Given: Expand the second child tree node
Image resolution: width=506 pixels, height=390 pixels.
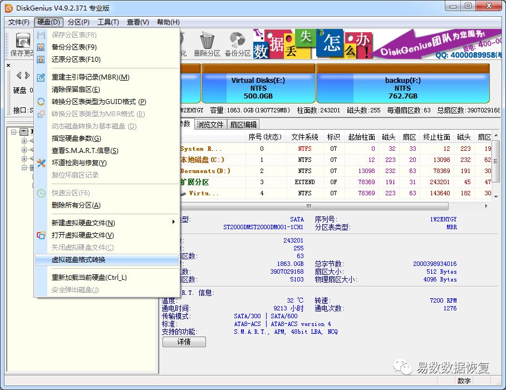Looking at the screenshot, I should (24, 150).
